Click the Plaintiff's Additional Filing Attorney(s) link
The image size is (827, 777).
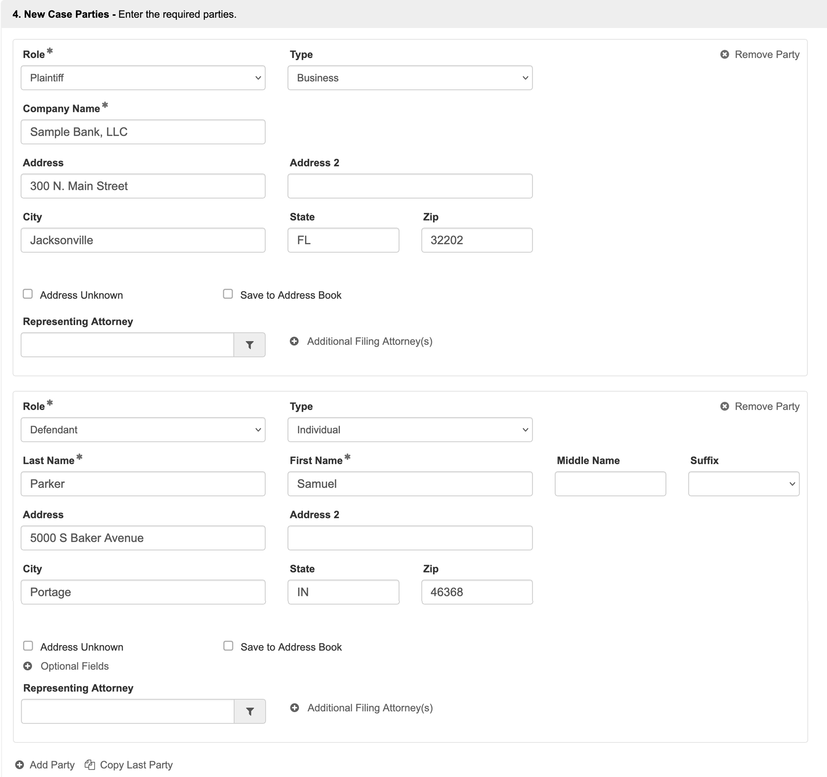tap(369, 341)
